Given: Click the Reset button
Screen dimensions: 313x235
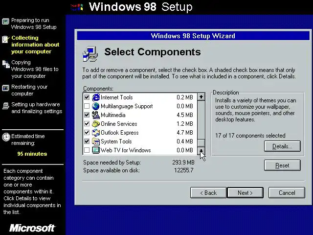Looking at the screenshot, I should [282, 165].
